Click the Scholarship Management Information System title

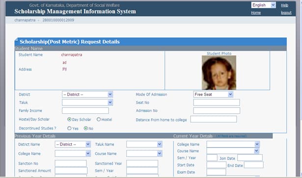75,11
